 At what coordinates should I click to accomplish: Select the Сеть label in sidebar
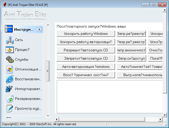point(19,40)
